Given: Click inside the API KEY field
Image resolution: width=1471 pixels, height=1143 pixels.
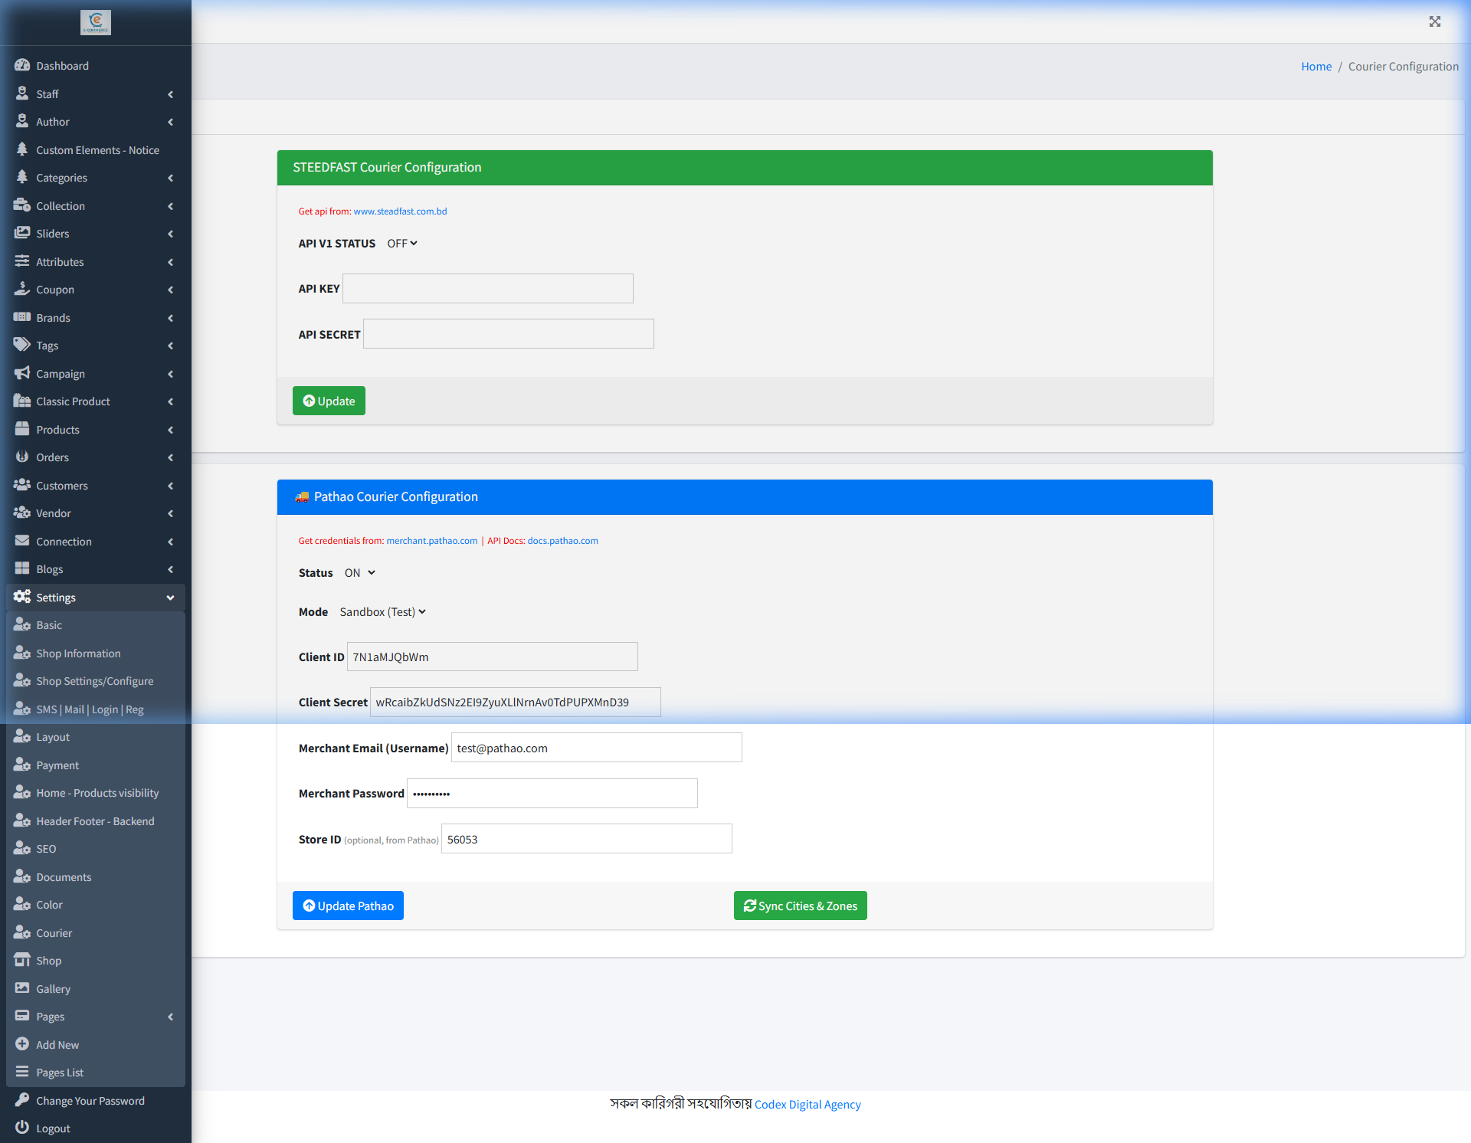Looking at the screenshot, I should pos(488,288).
